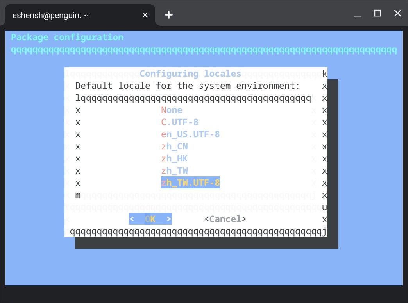Pick the zh_CN locale entry
This screenshot has width=408, height=303.
[174, 147]
